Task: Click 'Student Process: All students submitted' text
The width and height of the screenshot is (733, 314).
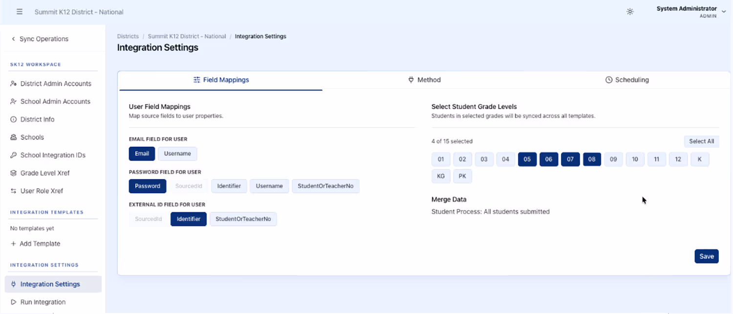Action: (x=491, y=212)
